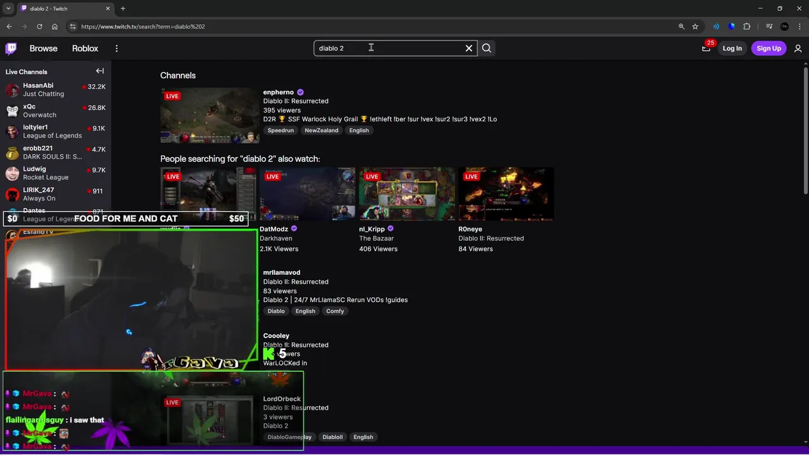Open Roblox link in Twitch nav
809x455 pixels.
point(85,49)
